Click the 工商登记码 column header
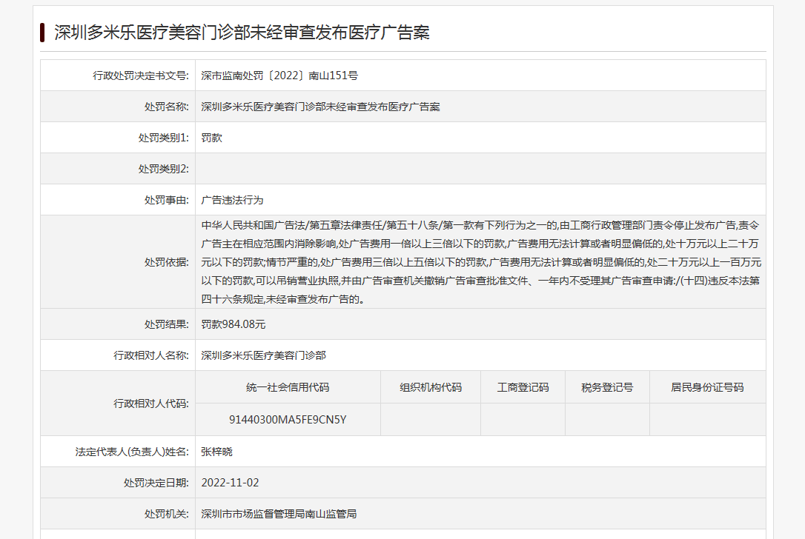The height and width of the screenshot is (539, 805). point(523,387)
